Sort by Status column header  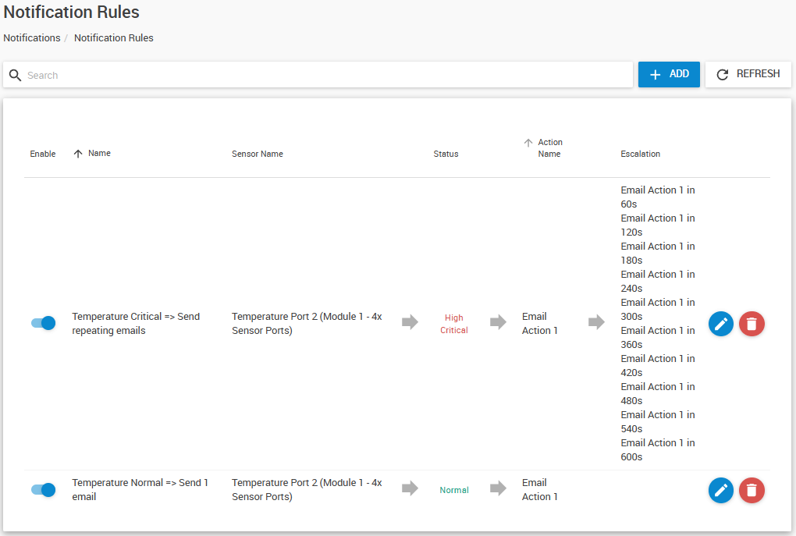446,154
